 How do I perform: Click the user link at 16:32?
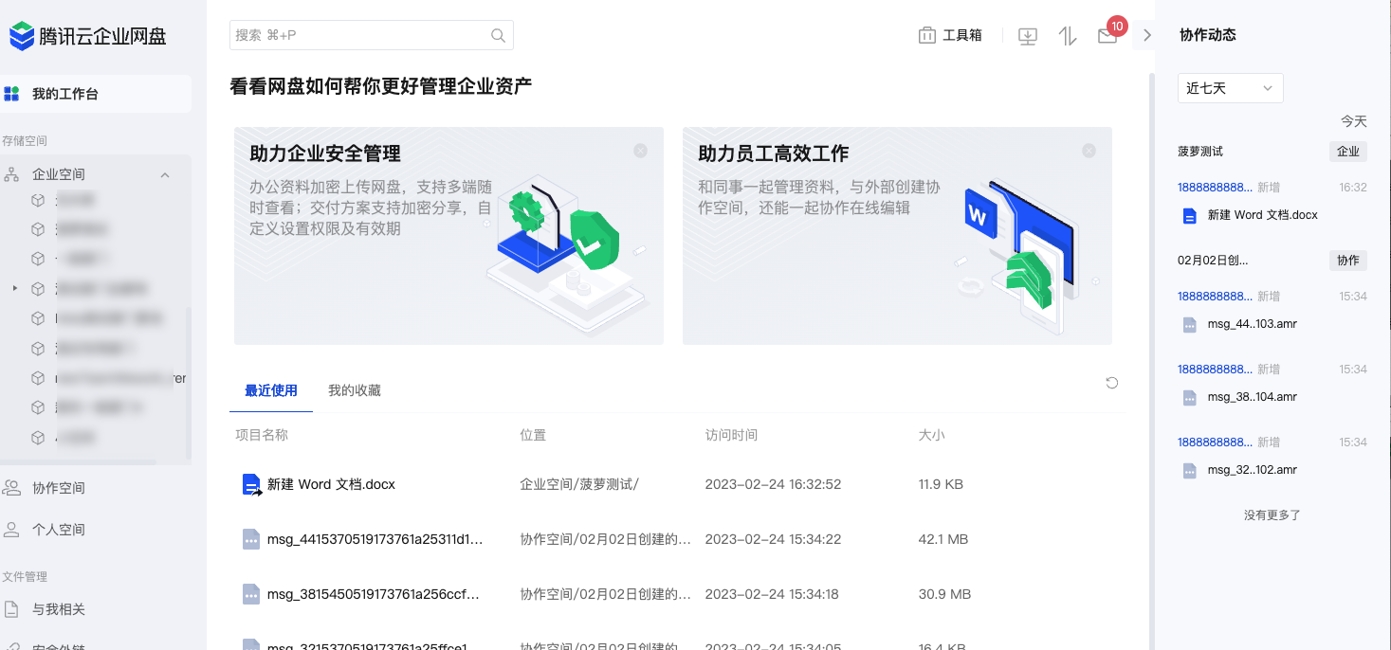coord(1215,188)
